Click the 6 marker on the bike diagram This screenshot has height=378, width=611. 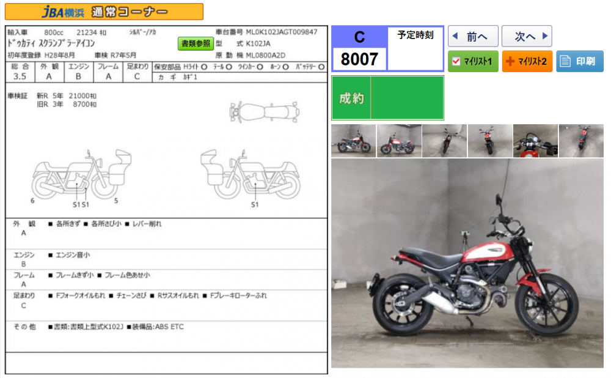(x=32, y=201)
